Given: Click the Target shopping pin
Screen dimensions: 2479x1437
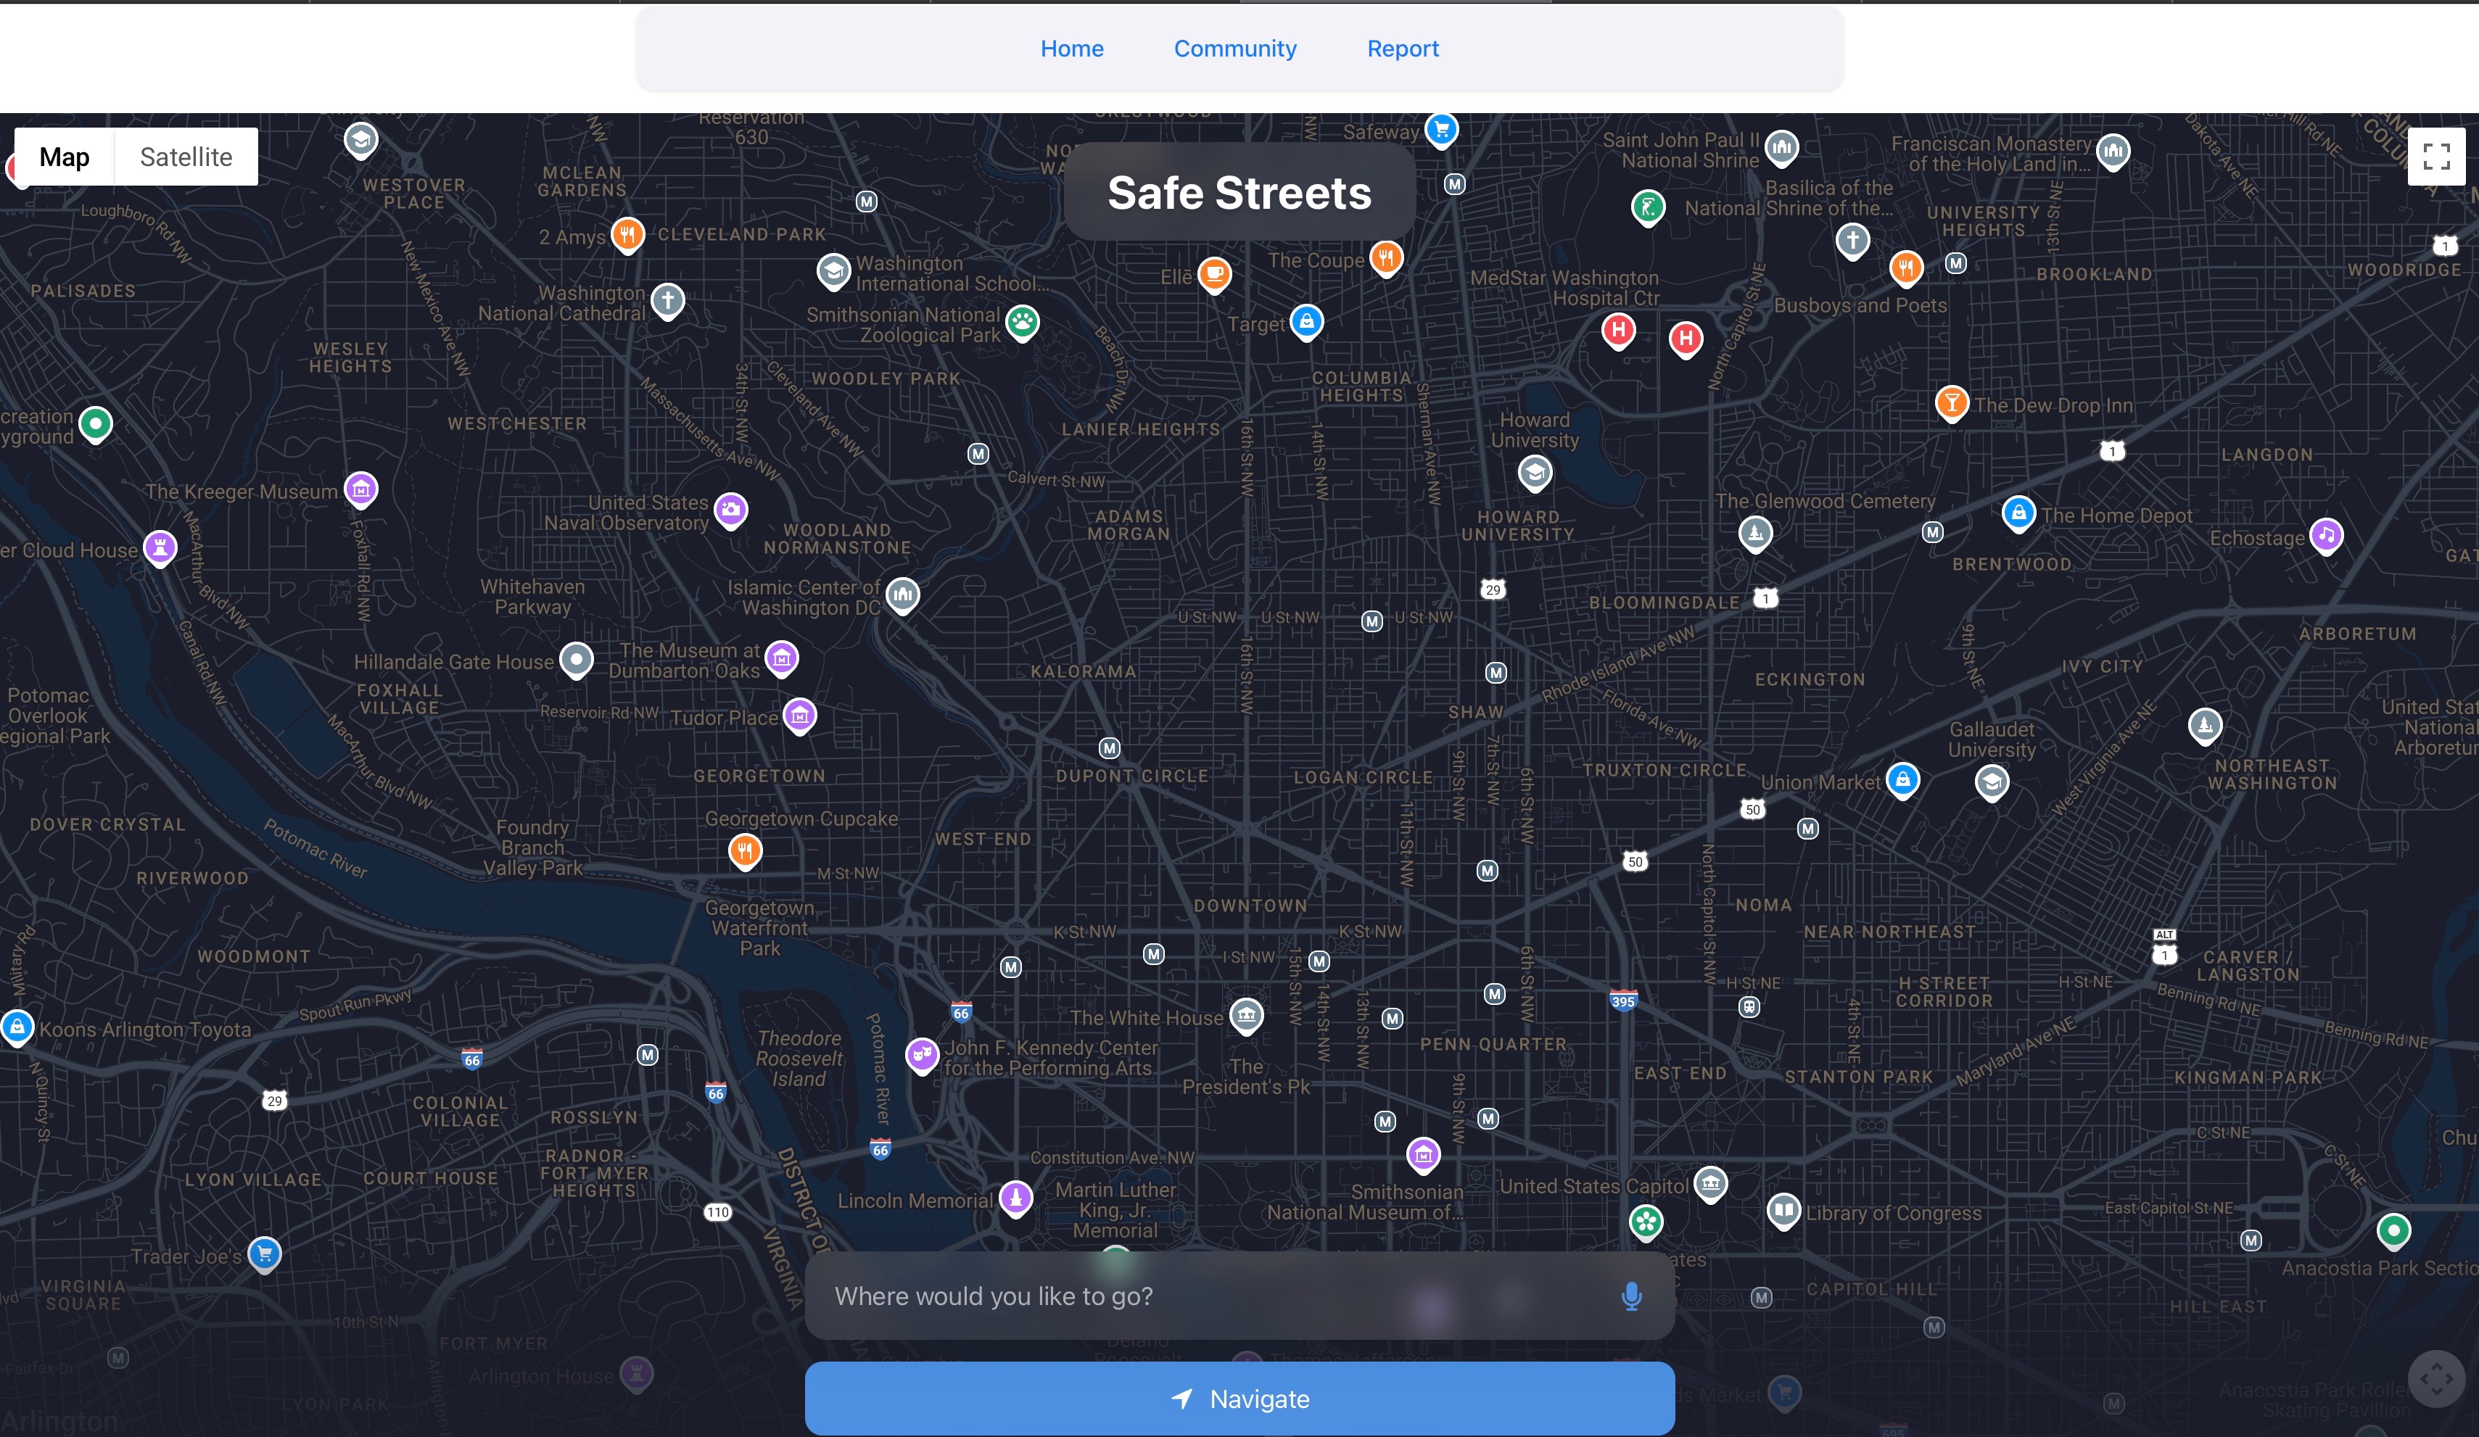Looking at the screenshot, I should pyautogui.click(x=1306, y=320).
